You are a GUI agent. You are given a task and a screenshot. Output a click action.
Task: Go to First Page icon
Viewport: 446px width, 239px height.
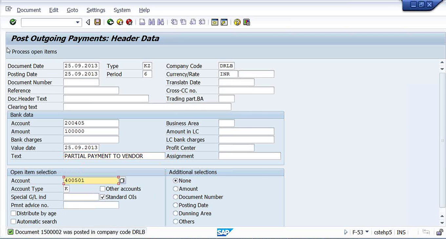174,22
